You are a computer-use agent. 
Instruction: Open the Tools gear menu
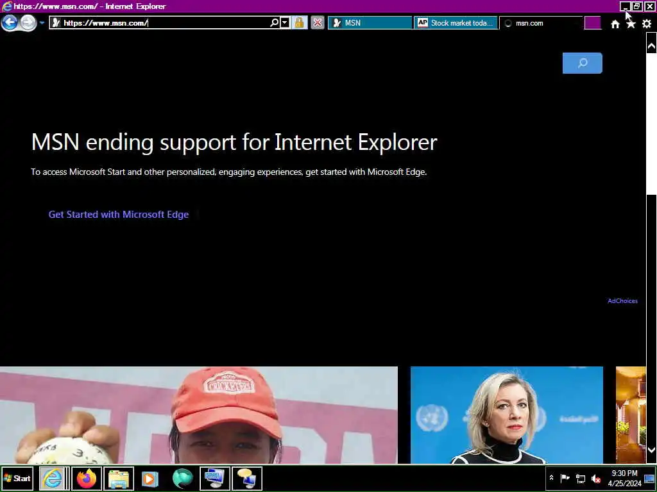tap(647, 24)
